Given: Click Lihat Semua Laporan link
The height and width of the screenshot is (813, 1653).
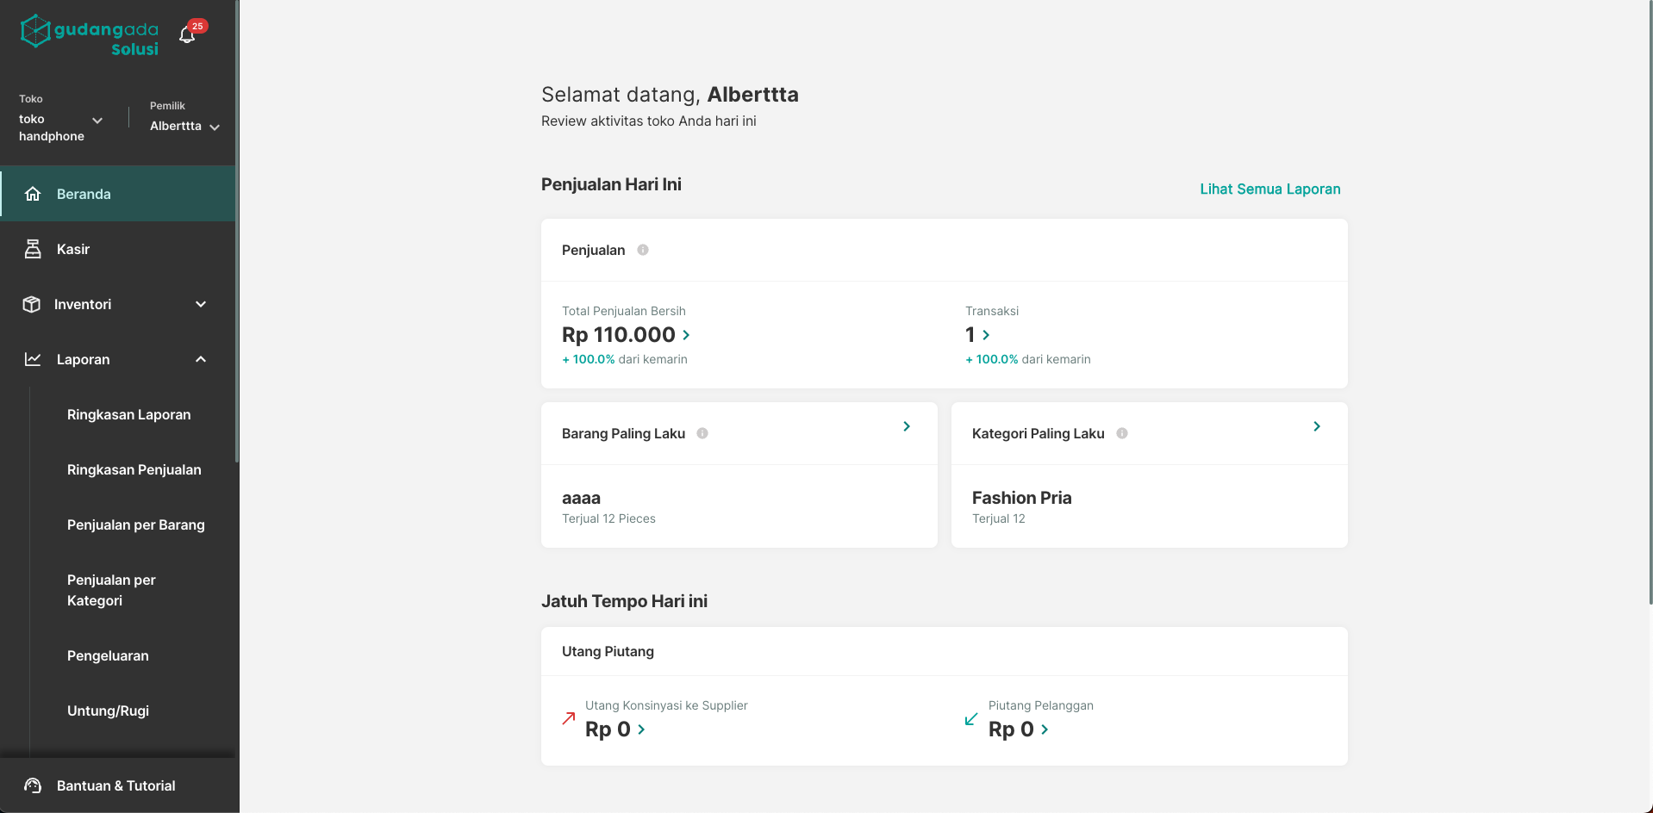Looking at the screenshot, I should (1270, 189).
